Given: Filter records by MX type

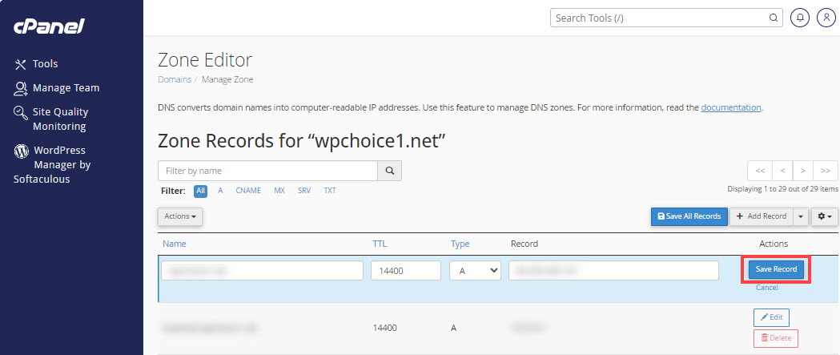Looking at the screenshot, I should point(279,191).
